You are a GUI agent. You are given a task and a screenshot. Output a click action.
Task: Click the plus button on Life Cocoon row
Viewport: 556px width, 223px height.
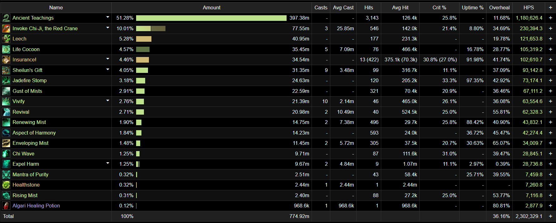550,49
